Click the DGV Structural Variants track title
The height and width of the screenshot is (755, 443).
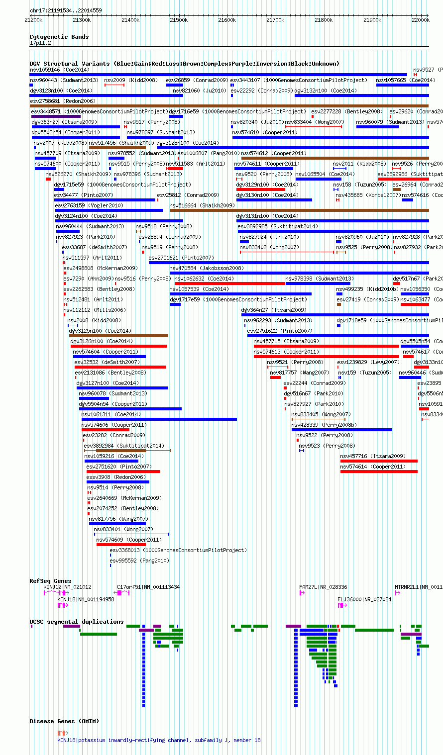pyautogui.click(x=184, y=64)
